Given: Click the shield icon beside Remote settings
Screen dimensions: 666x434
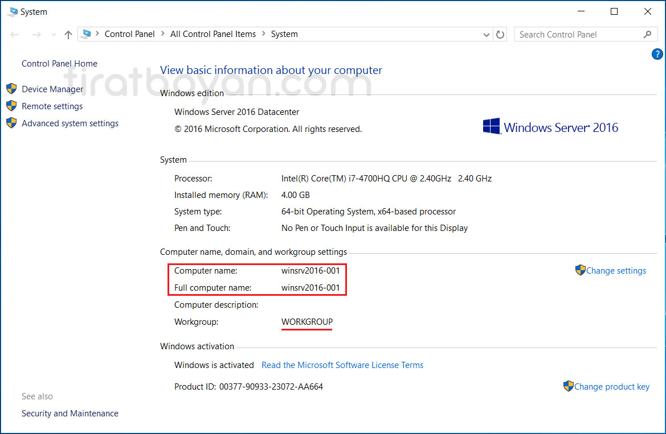Looking at the screenshot, I should (11, 106).
